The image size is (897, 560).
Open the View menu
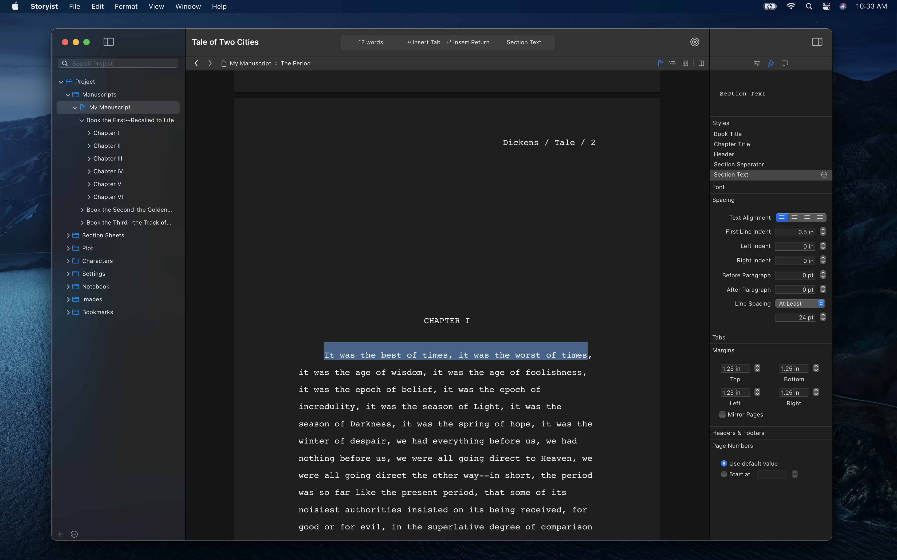point(156,6)
